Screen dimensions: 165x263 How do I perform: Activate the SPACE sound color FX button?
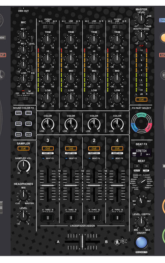coord(18,113)
